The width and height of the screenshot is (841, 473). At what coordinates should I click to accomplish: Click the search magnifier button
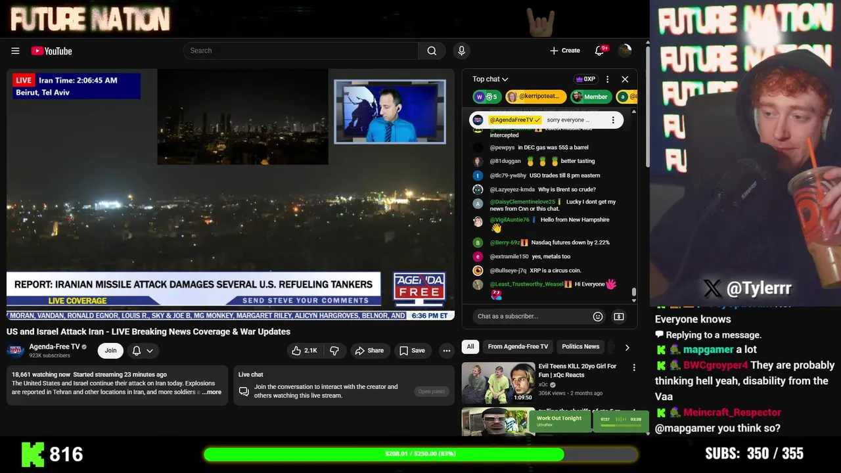tap(432, 51)
